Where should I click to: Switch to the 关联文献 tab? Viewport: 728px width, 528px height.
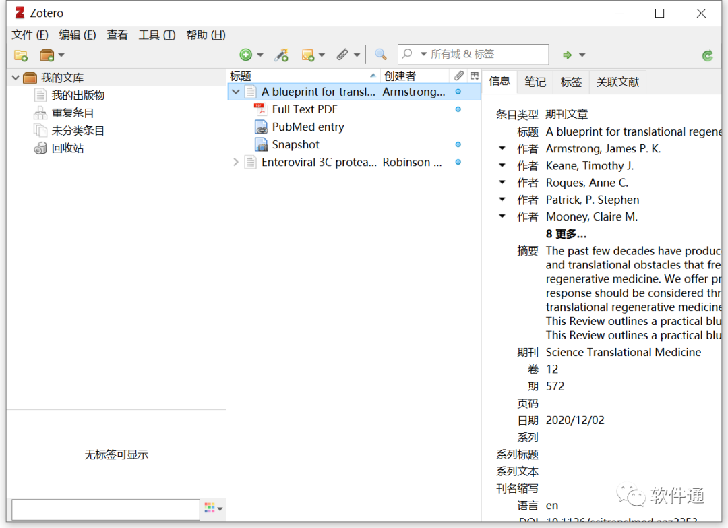(617, 82)
